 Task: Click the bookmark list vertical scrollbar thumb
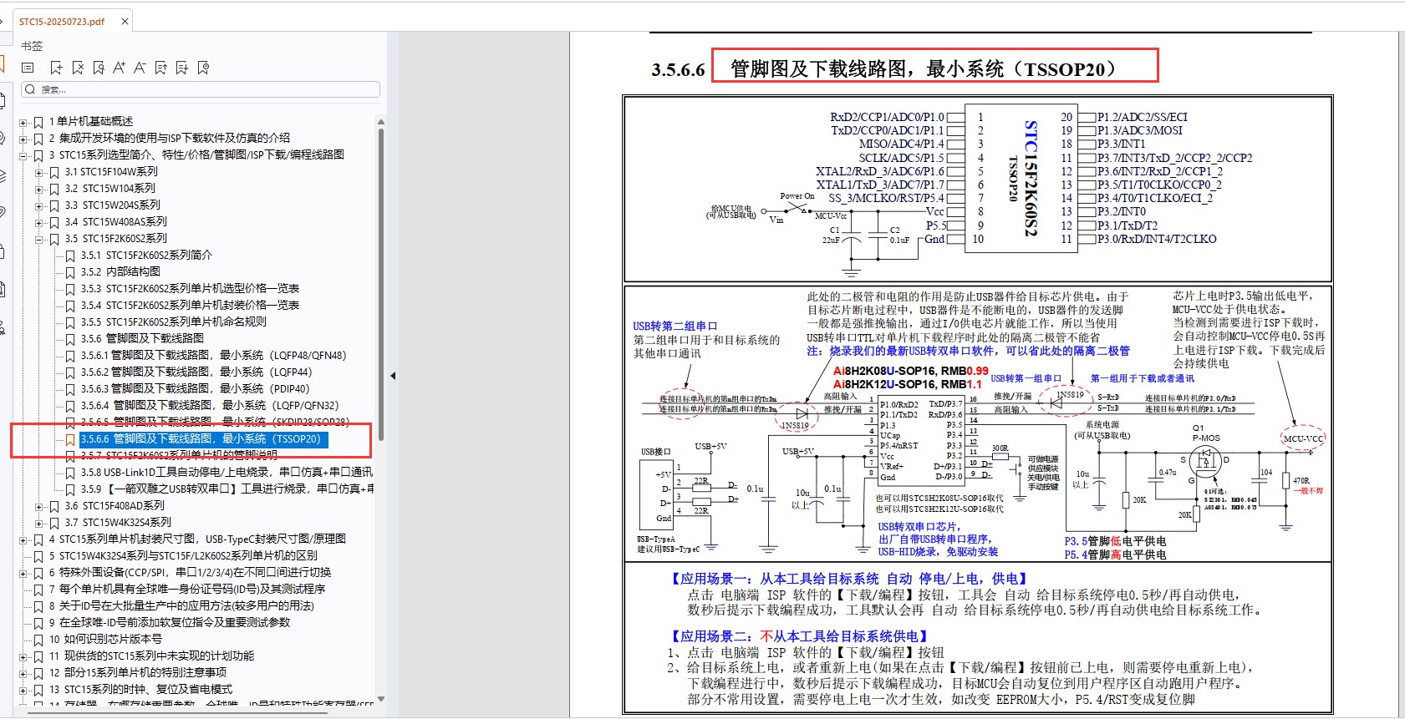coord(381,284)
